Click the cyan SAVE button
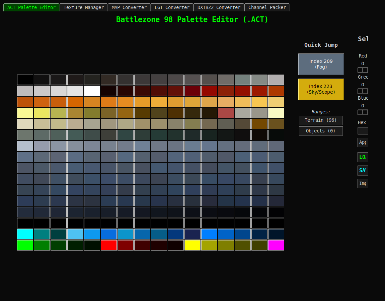The image size is (385, 301). coord(363,171)
